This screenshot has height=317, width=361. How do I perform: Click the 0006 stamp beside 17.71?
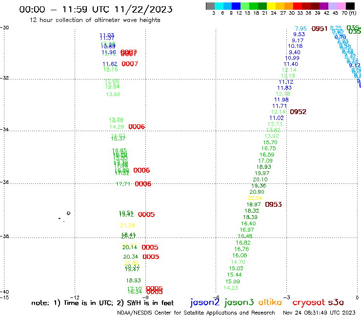(x=143, y=184)
